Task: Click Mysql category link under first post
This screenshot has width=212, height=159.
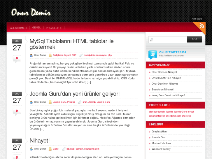Action: (x=67, y=55)
